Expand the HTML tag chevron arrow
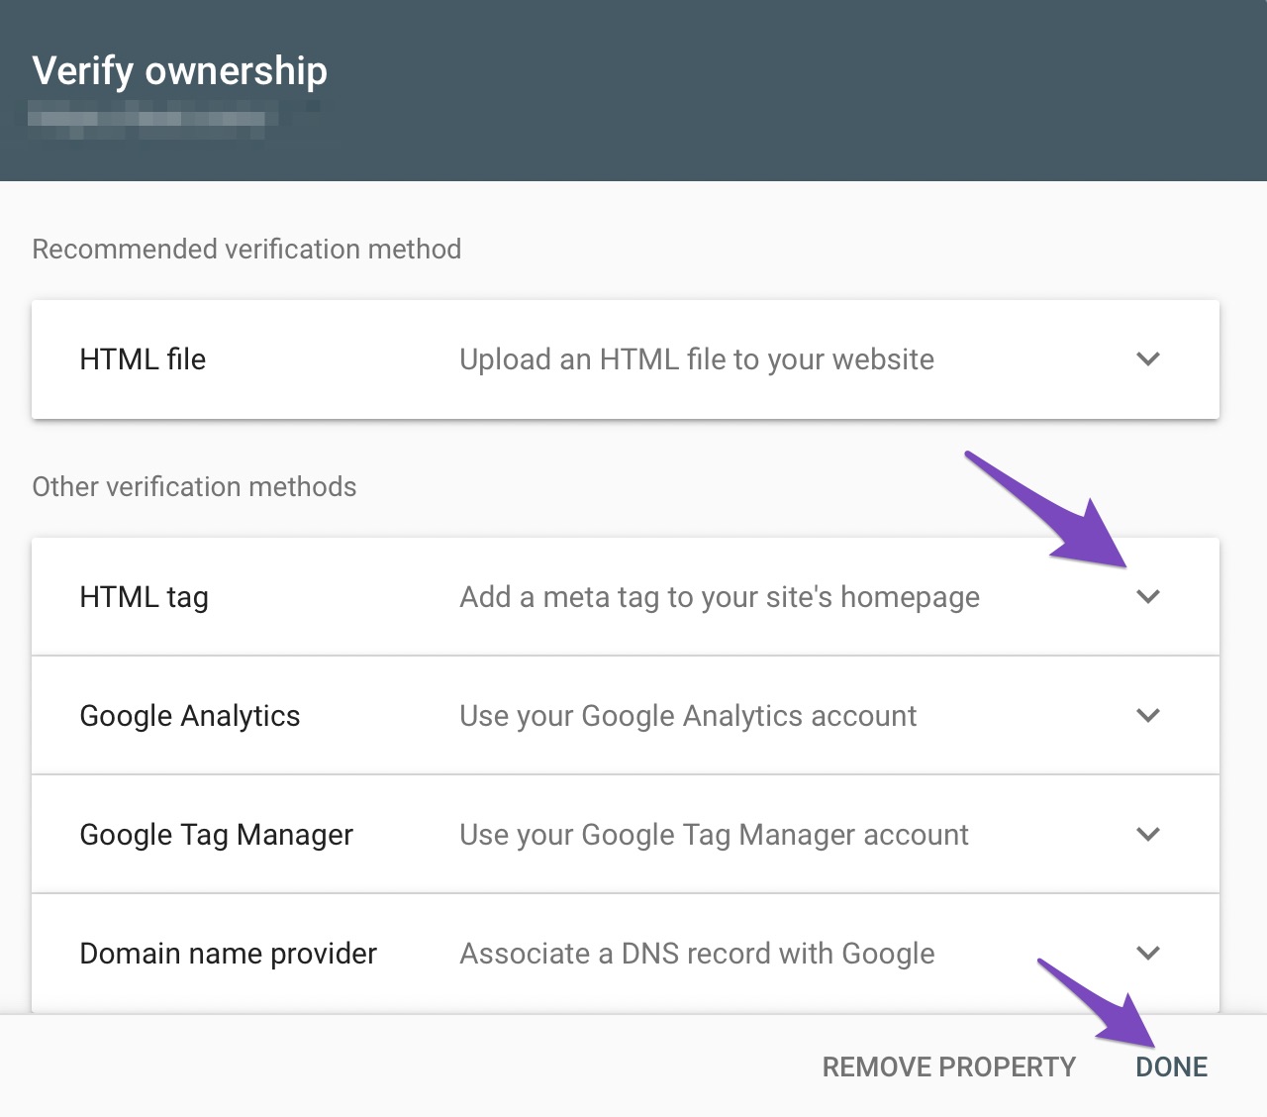The height and width of the screenshot is (1117, 1267). click(1148, 597)
